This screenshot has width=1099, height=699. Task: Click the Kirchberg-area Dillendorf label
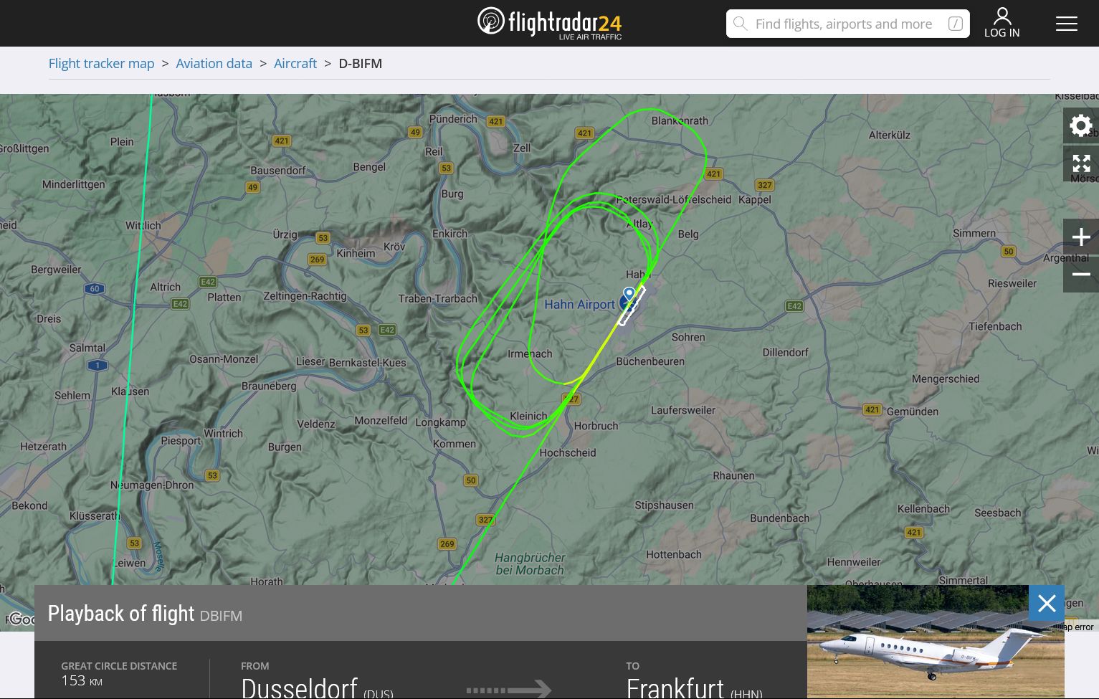(x=785, y=352)
